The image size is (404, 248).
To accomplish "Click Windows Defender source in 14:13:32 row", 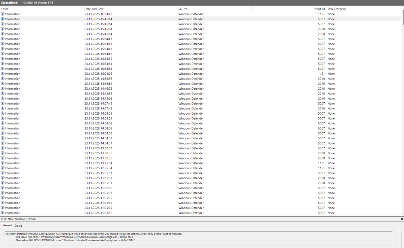I will click(191, 94).
